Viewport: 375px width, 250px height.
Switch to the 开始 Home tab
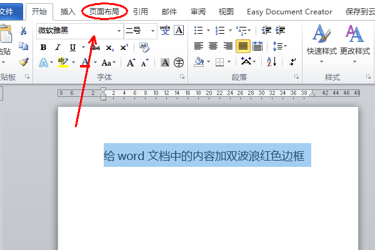[x=39, y=11]
